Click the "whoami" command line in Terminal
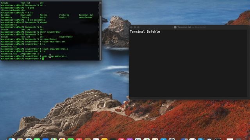This screenshot has width=250, height=140. 24,22
